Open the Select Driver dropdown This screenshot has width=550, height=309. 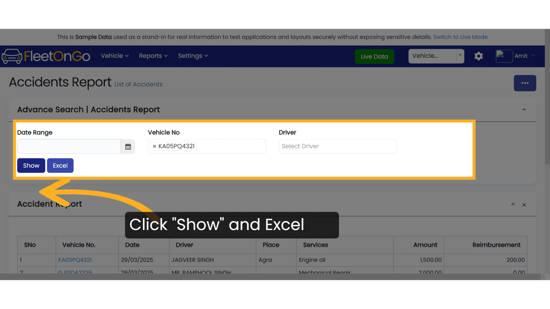(x=338, y=146)
